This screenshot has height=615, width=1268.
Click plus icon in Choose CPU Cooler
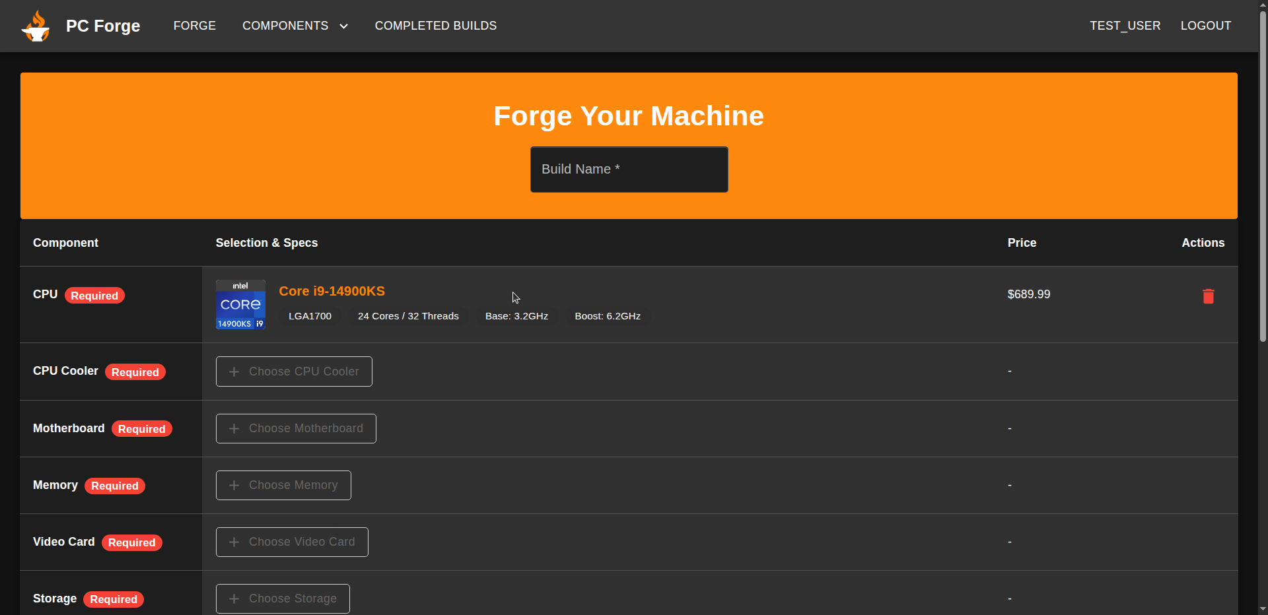234,372
